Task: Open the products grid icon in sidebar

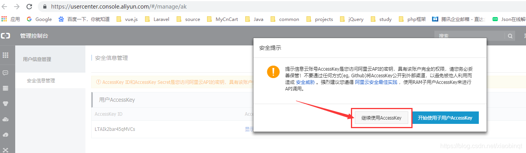Action: [5, 55]
